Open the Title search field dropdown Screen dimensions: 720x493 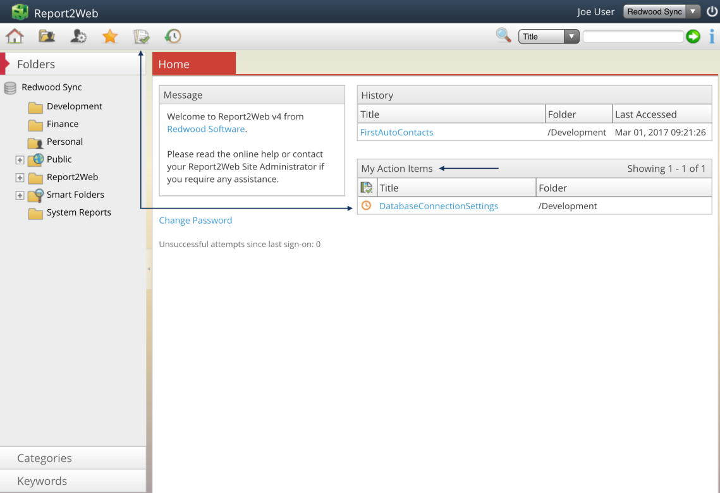(572, 36)
